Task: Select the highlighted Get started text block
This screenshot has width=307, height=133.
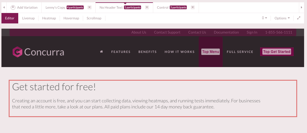Action: (x=153, y=99)
